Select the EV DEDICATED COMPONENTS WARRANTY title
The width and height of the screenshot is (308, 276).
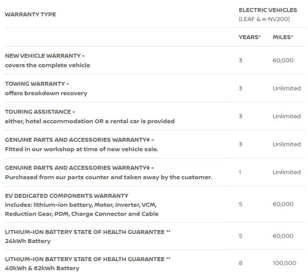pos(66,196)
